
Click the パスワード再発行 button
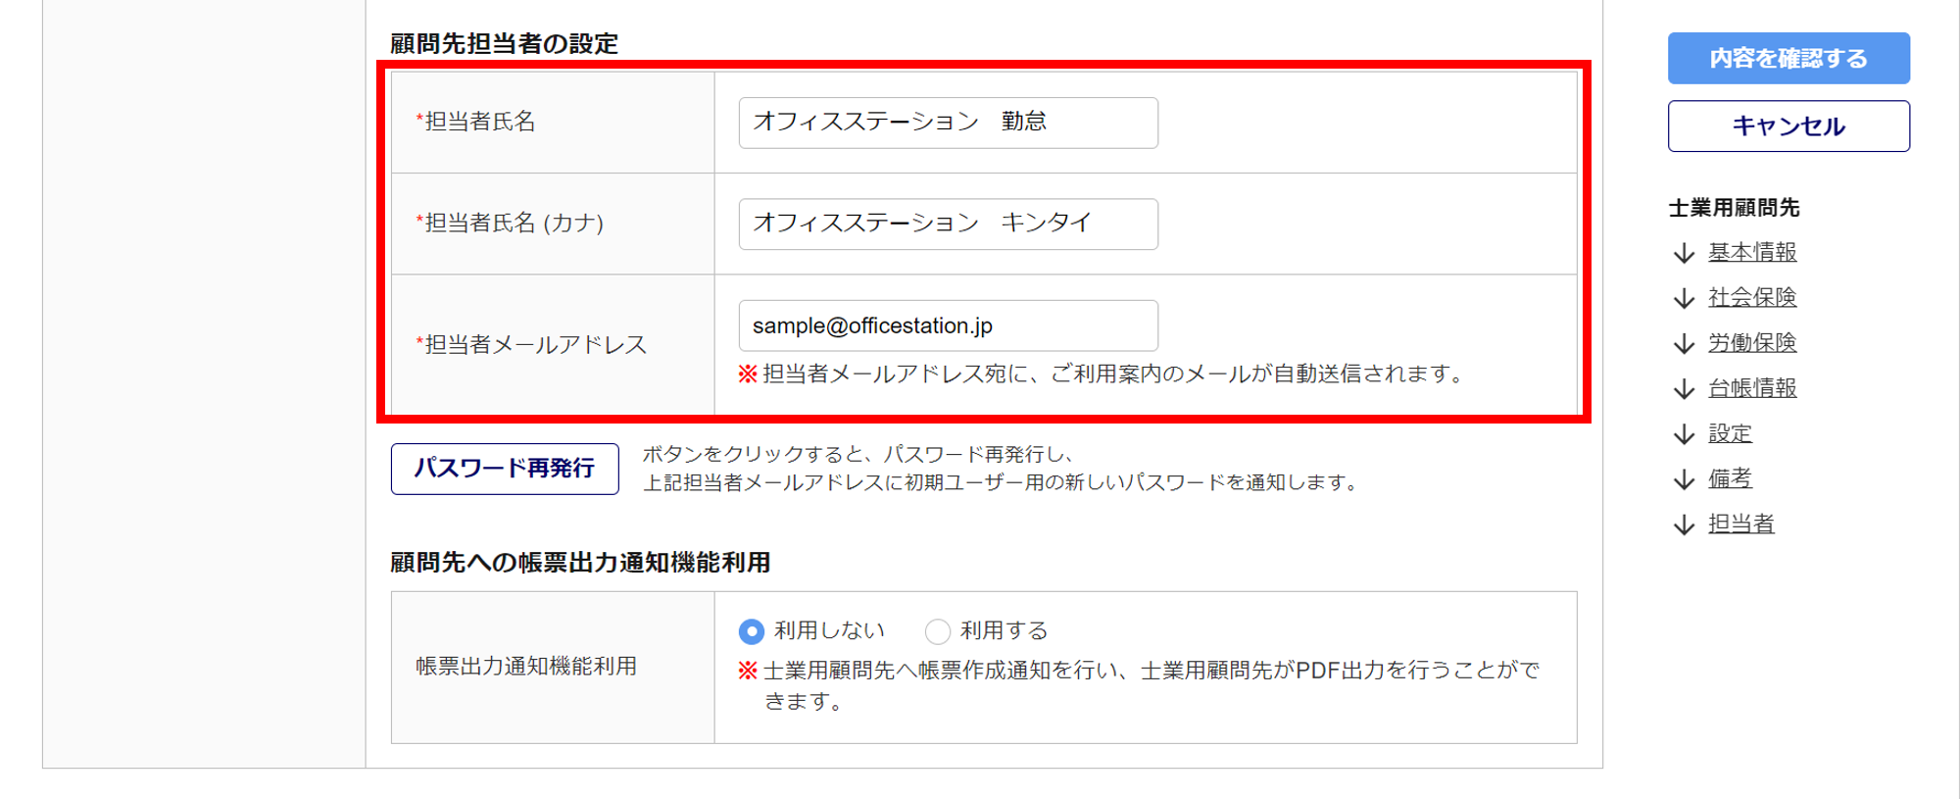tap(505, 469)
